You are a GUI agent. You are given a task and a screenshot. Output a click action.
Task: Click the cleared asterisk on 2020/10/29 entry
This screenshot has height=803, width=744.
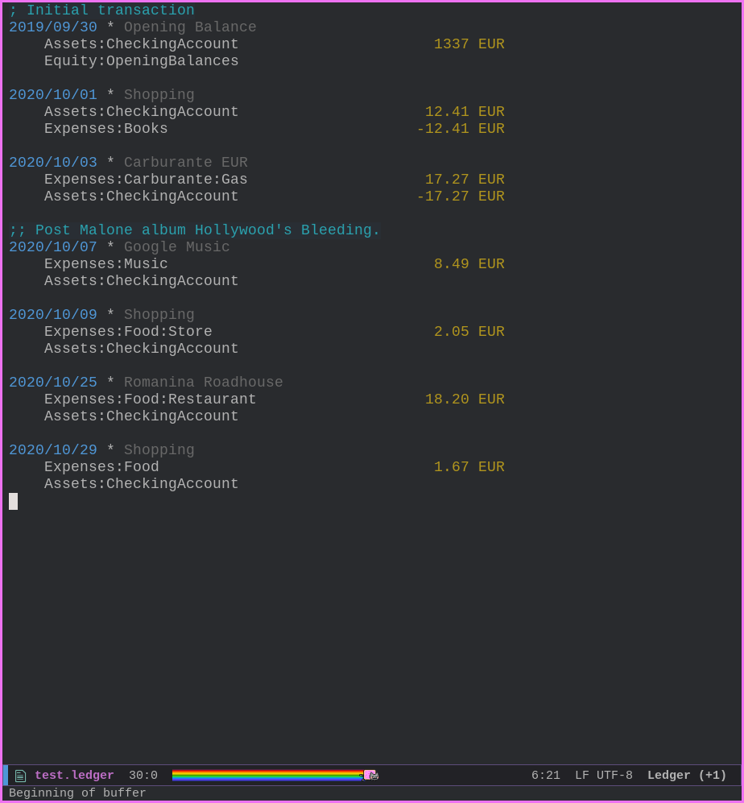[x=110, y=449]
